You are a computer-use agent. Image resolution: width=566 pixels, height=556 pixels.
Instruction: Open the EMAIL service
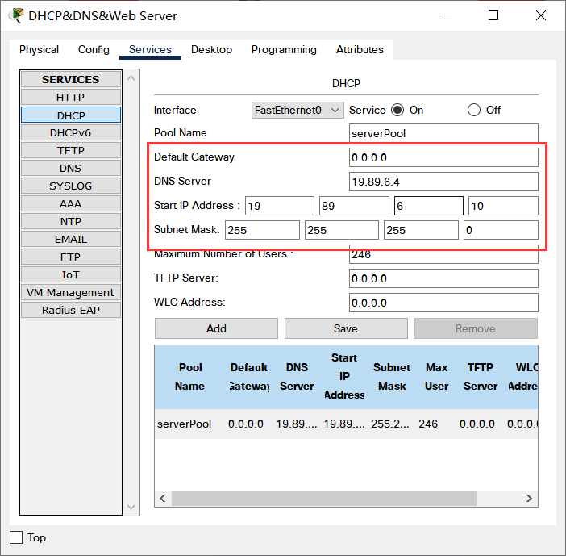(71, 239)
